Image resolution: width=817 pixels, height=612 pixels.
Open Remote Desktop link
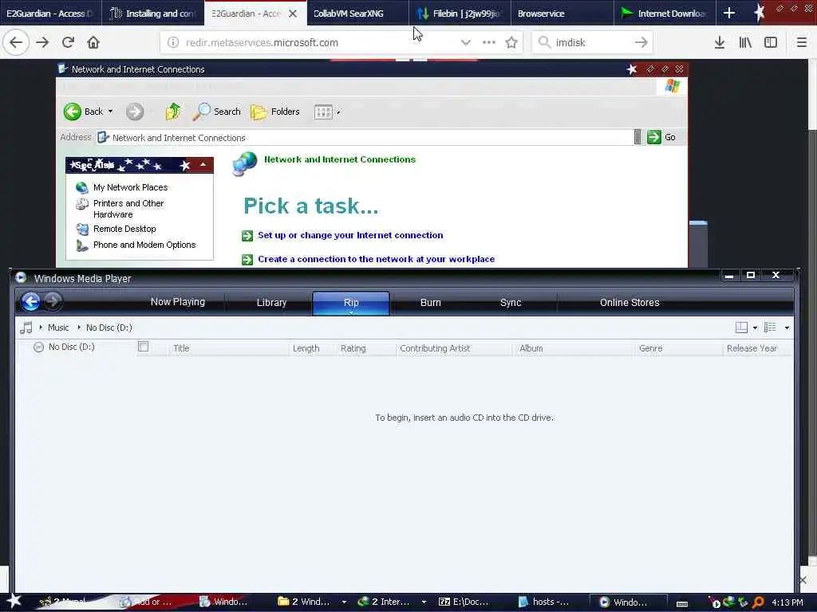pos(124,229)
